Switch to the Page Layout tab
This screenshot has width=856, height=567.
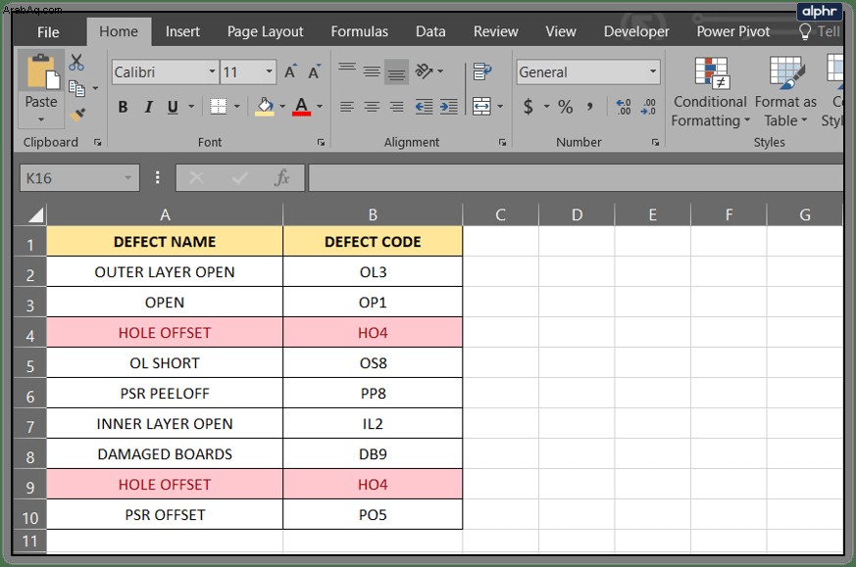click(x=265, y=31)
